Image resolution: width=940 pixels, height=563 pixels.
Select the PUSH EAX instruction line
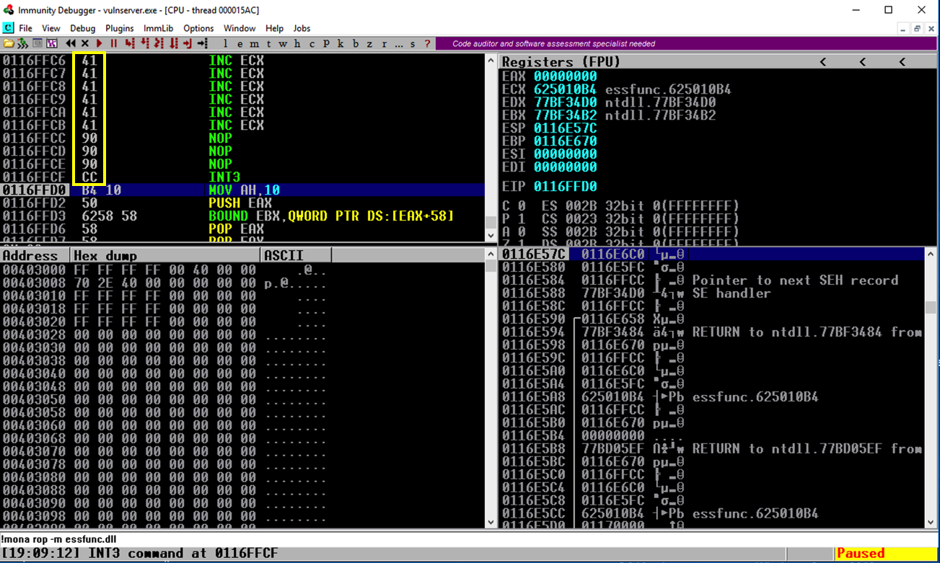click(242, 203)
